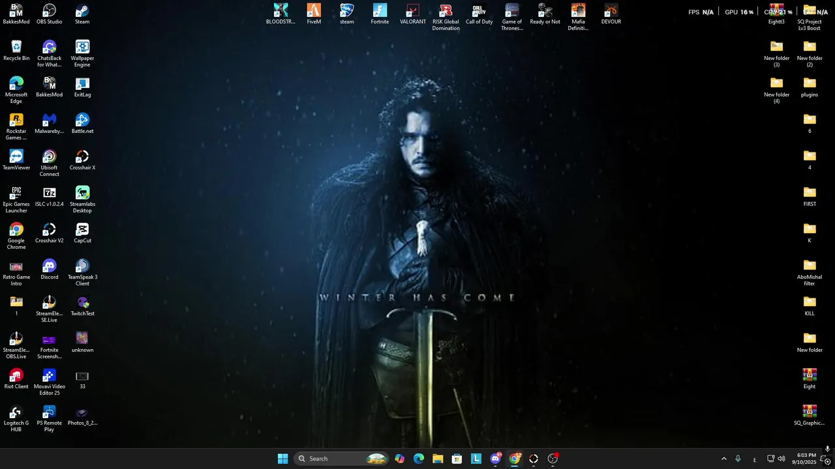Launch Fortnite from the desktop
This screenshot has height=469, width=835.
pos(380,14)
